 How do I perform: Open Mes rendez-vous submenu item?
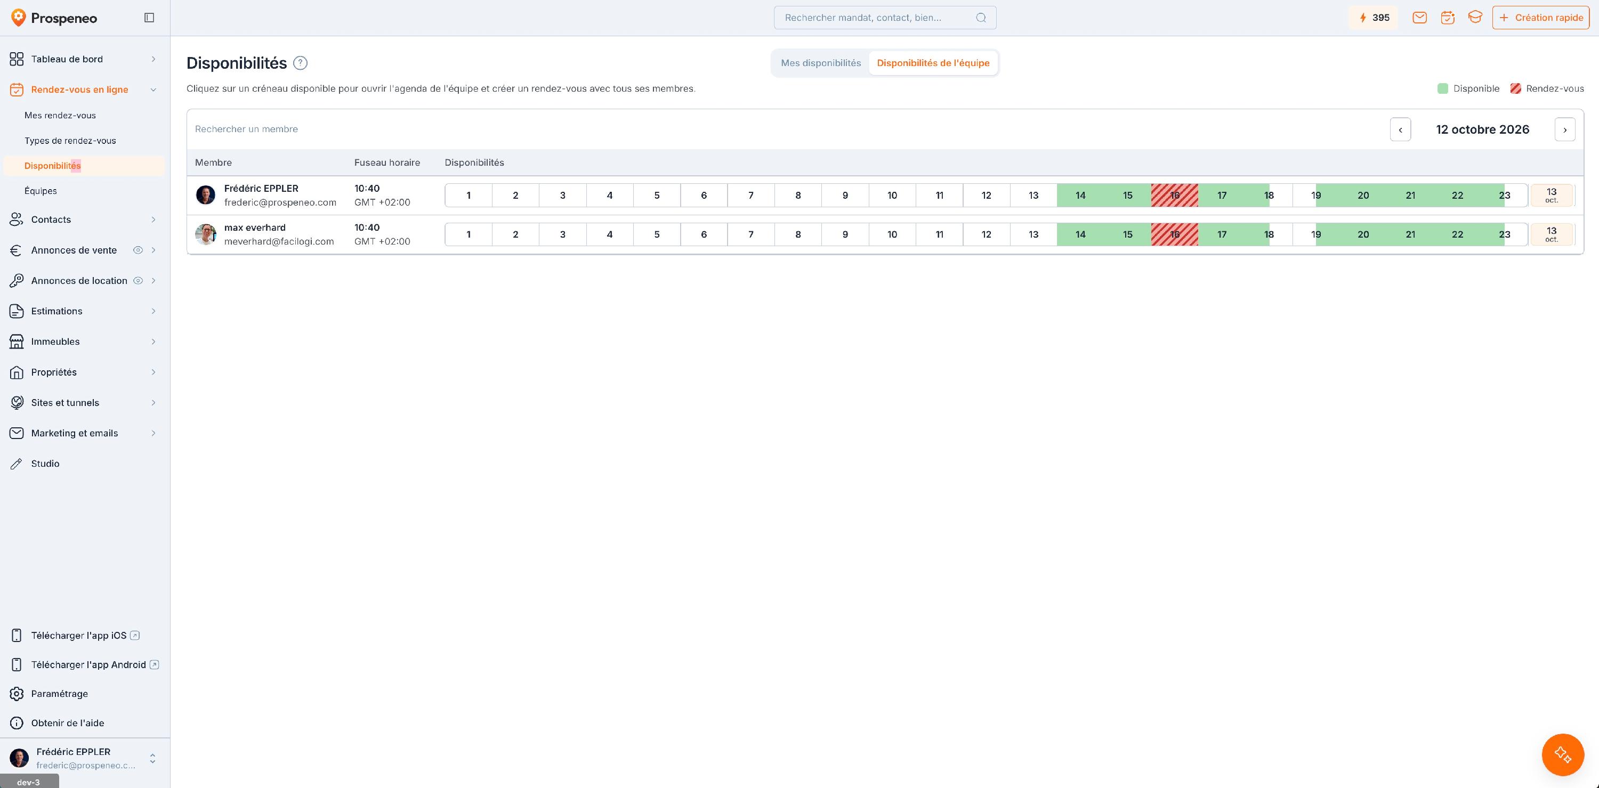coord(60,116)
